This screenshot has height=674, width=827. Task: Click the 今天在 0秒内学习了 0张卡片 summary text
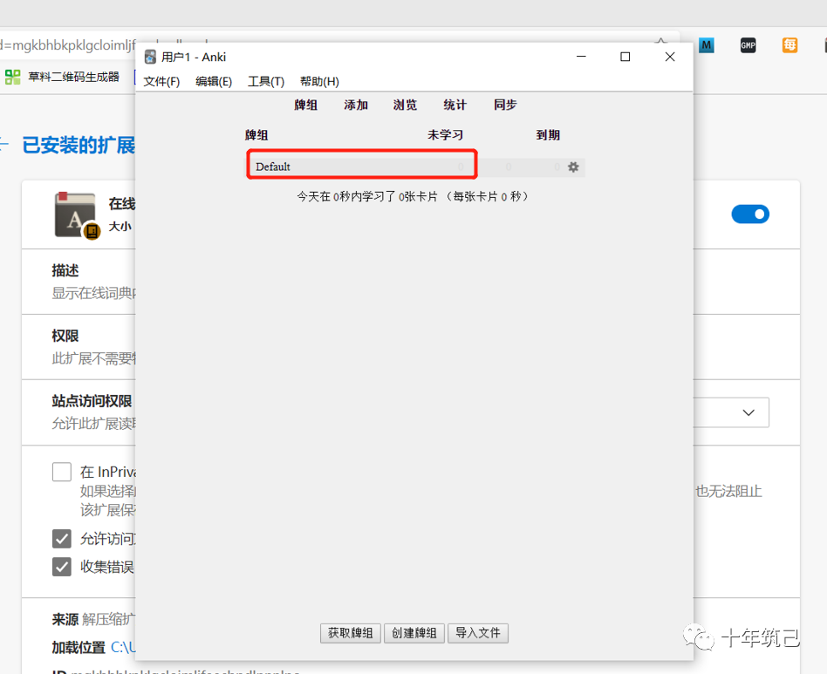pos(413,196)
